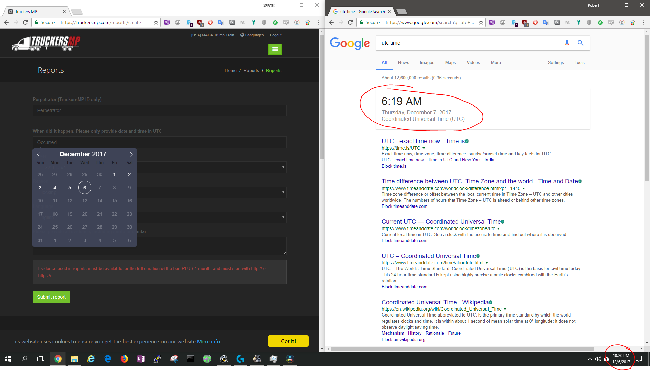Dismiss the cookie banner with Got it!
The width and height of the screenshot is (650, 370).
(288, 341)
